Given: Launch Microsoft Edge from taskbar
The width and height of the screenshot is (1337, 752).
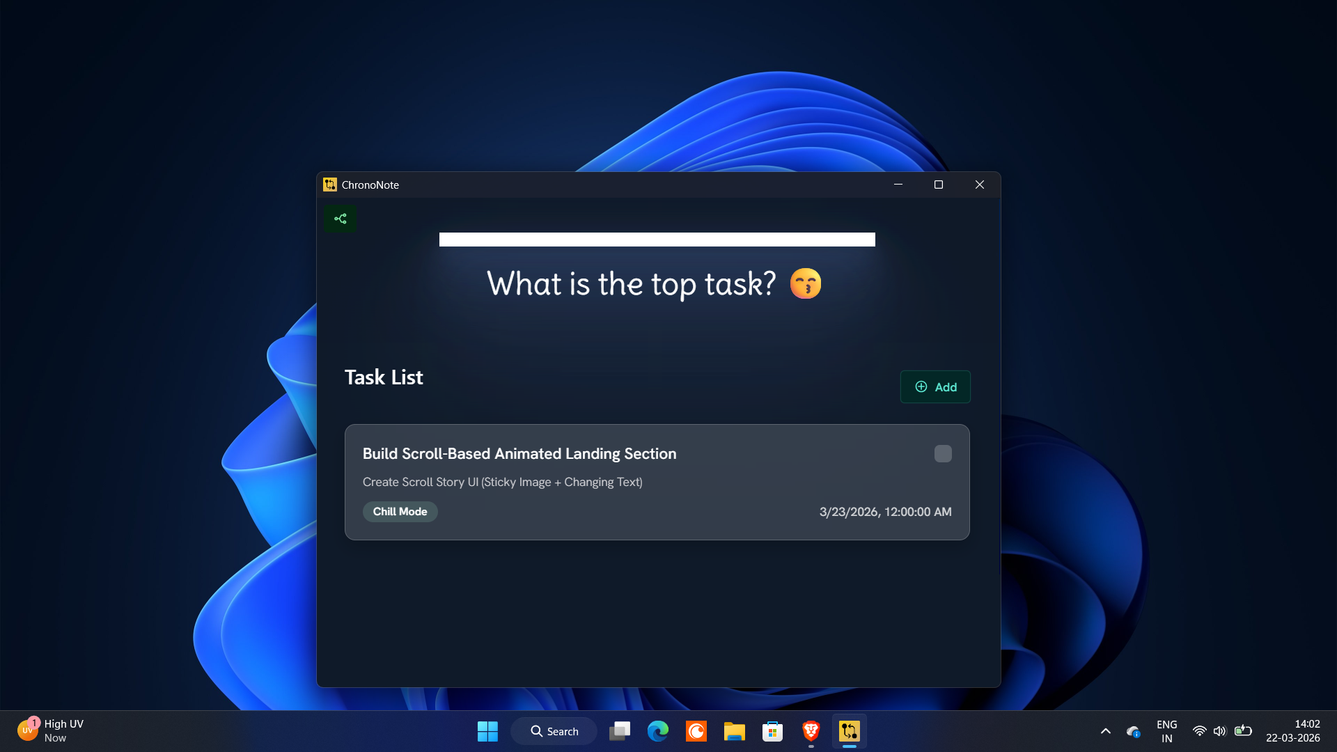Looking at the screenshot, I should [657, 731].
